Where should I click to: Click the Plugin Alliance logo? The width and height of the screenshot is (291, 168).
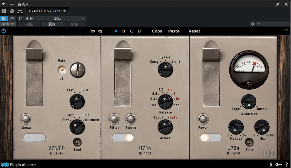pos(18,164)
